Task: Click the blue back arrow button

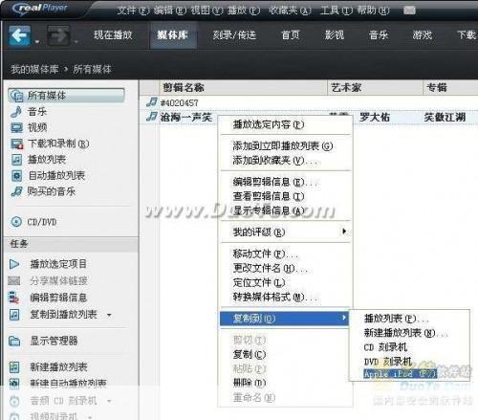Action: click(20, 35)
